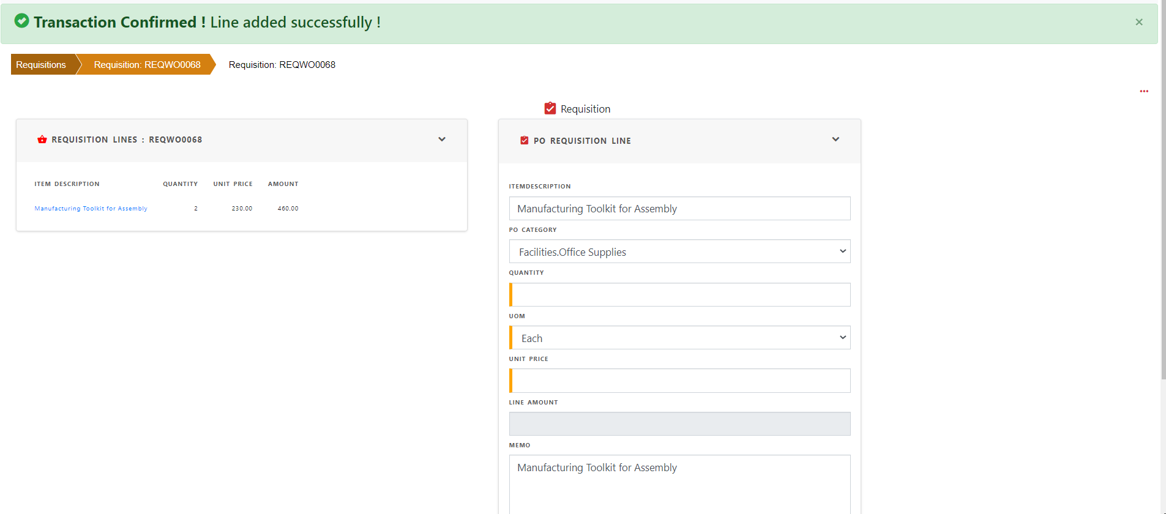1166x514 pixels.
Task: Click the Amount column header
Action: coord(283,184)
